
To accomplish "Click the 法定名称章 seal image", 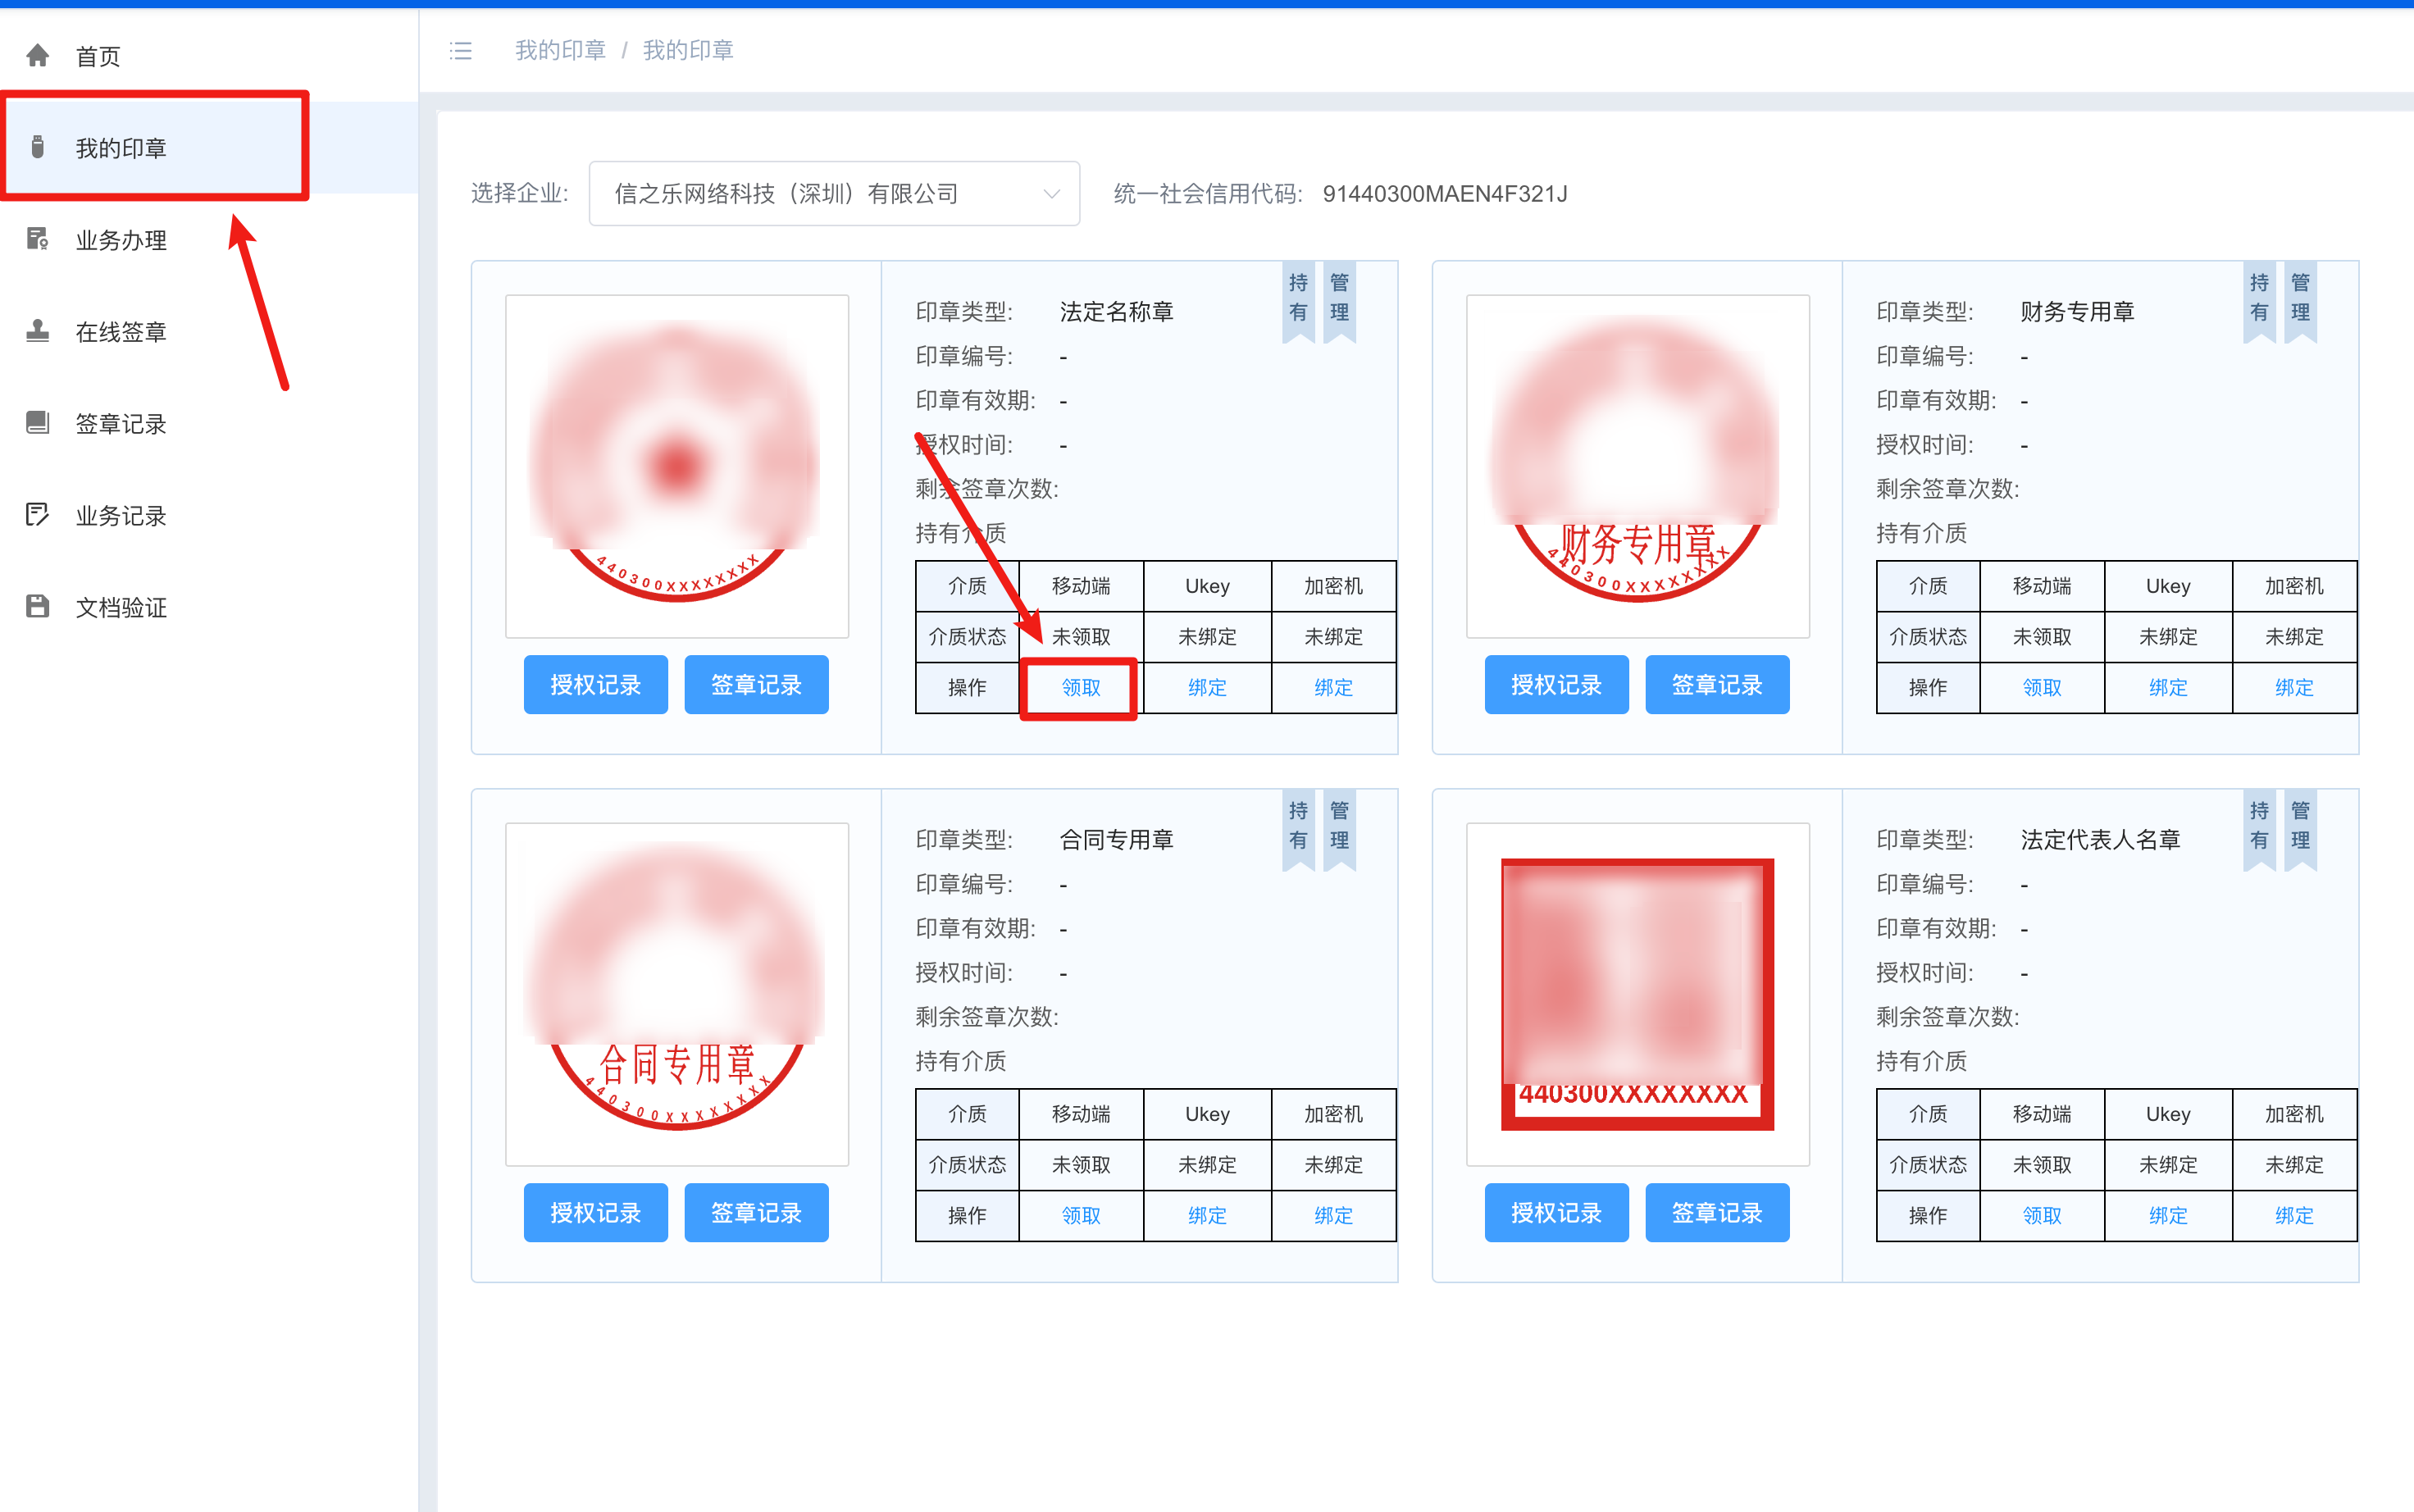I will (x=677, y=466).
